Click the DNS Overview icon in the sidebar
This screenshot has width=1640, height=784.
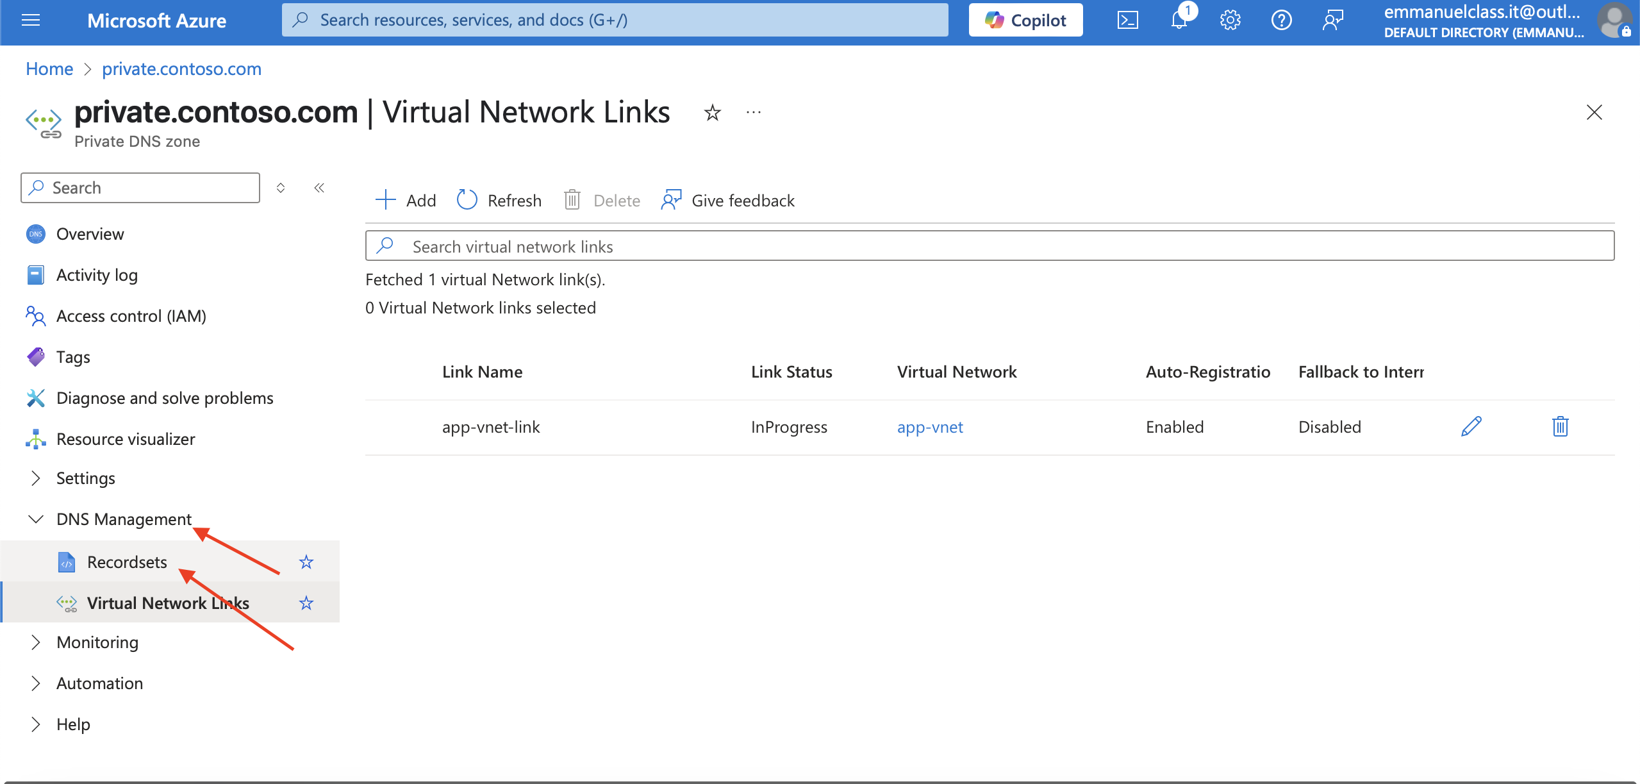pos(36,234)
